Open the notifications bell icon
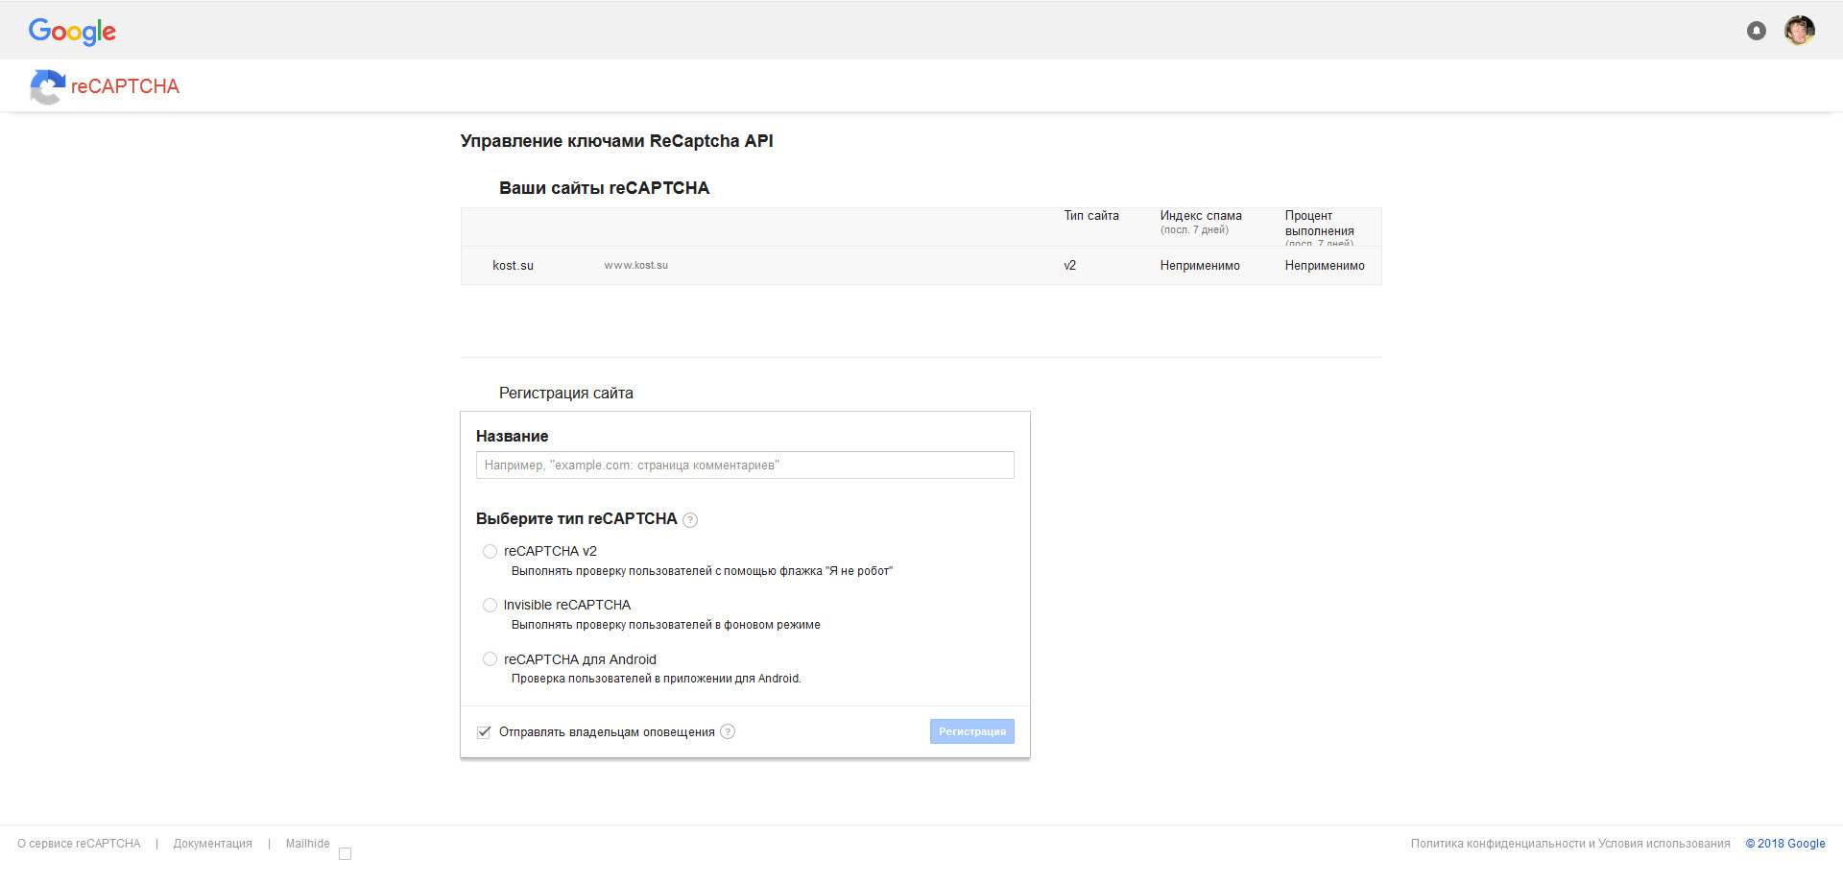Image resolution: width=1843 pixels, height=884 pixels. tap(1757, 31)
